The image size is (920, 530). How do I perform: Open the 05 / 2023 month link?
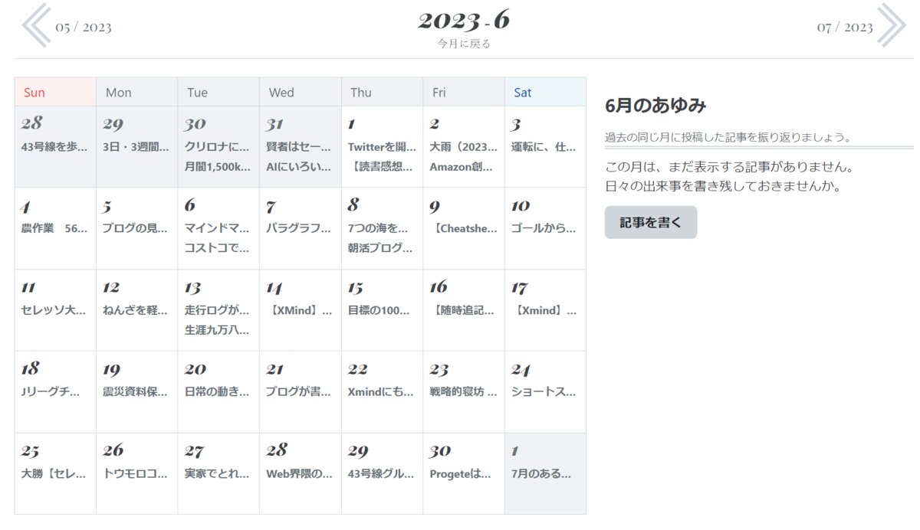coord(83,28)
